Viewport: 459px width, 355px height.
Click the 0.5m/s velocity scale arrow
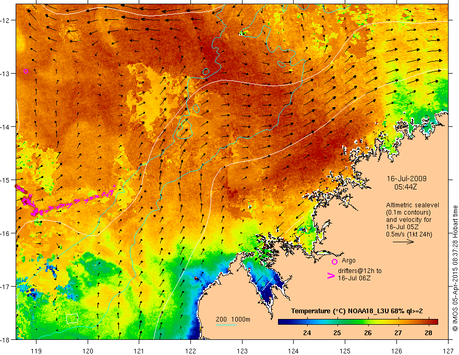click(x=403, y=242)
